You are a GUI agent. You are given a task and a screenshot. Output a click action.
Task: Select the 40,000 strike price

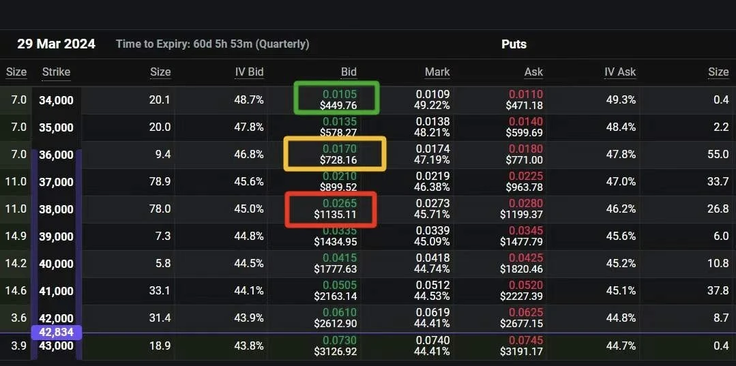(x=56, y=264)
